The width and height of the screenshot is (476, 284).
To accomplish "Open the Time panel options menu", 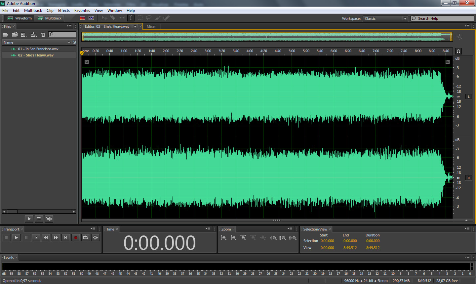I will (208, 229).
